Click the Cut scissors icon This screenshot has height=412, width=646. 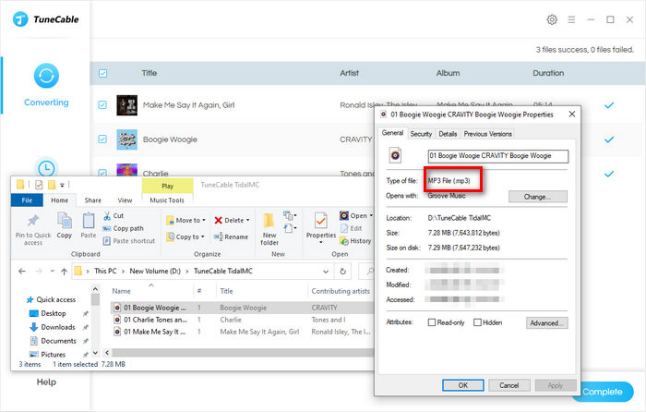click(107, 215)
